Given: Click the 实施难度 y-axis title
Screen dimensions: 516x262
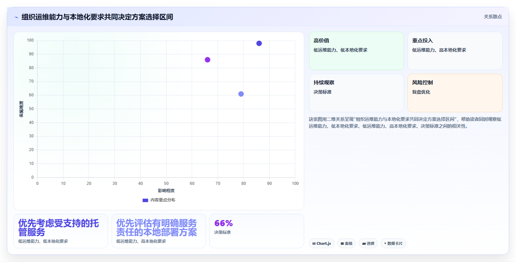Looking at the screenshot, I should coord(21,109).
